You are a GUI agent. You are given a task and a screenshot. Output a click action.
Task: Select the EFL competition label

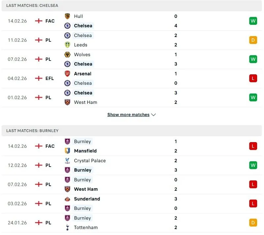(49, 78)
